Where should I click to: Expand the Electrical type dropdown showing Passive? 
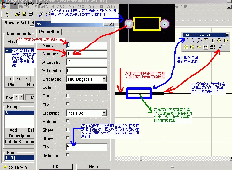pos(104,113)
